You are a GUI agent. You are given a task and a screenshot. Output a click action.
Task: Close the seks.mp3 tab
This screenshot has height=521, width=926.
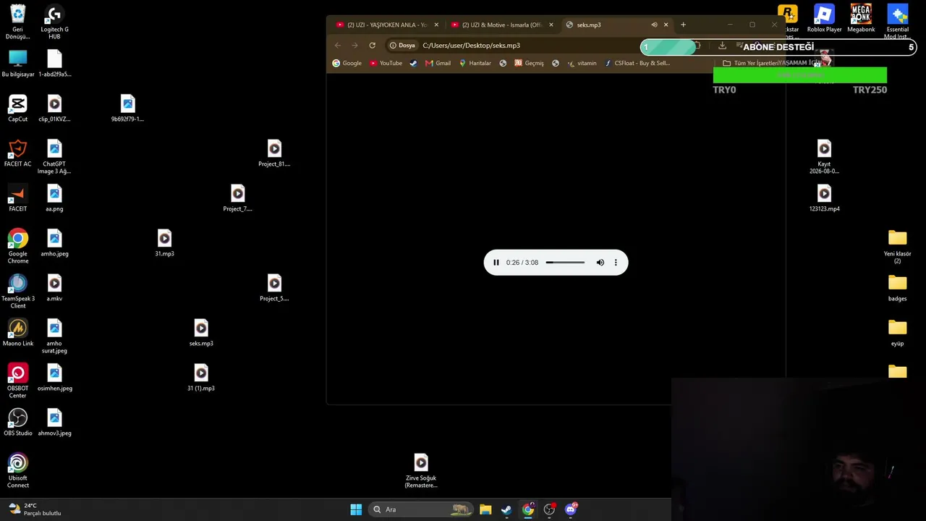666,25
